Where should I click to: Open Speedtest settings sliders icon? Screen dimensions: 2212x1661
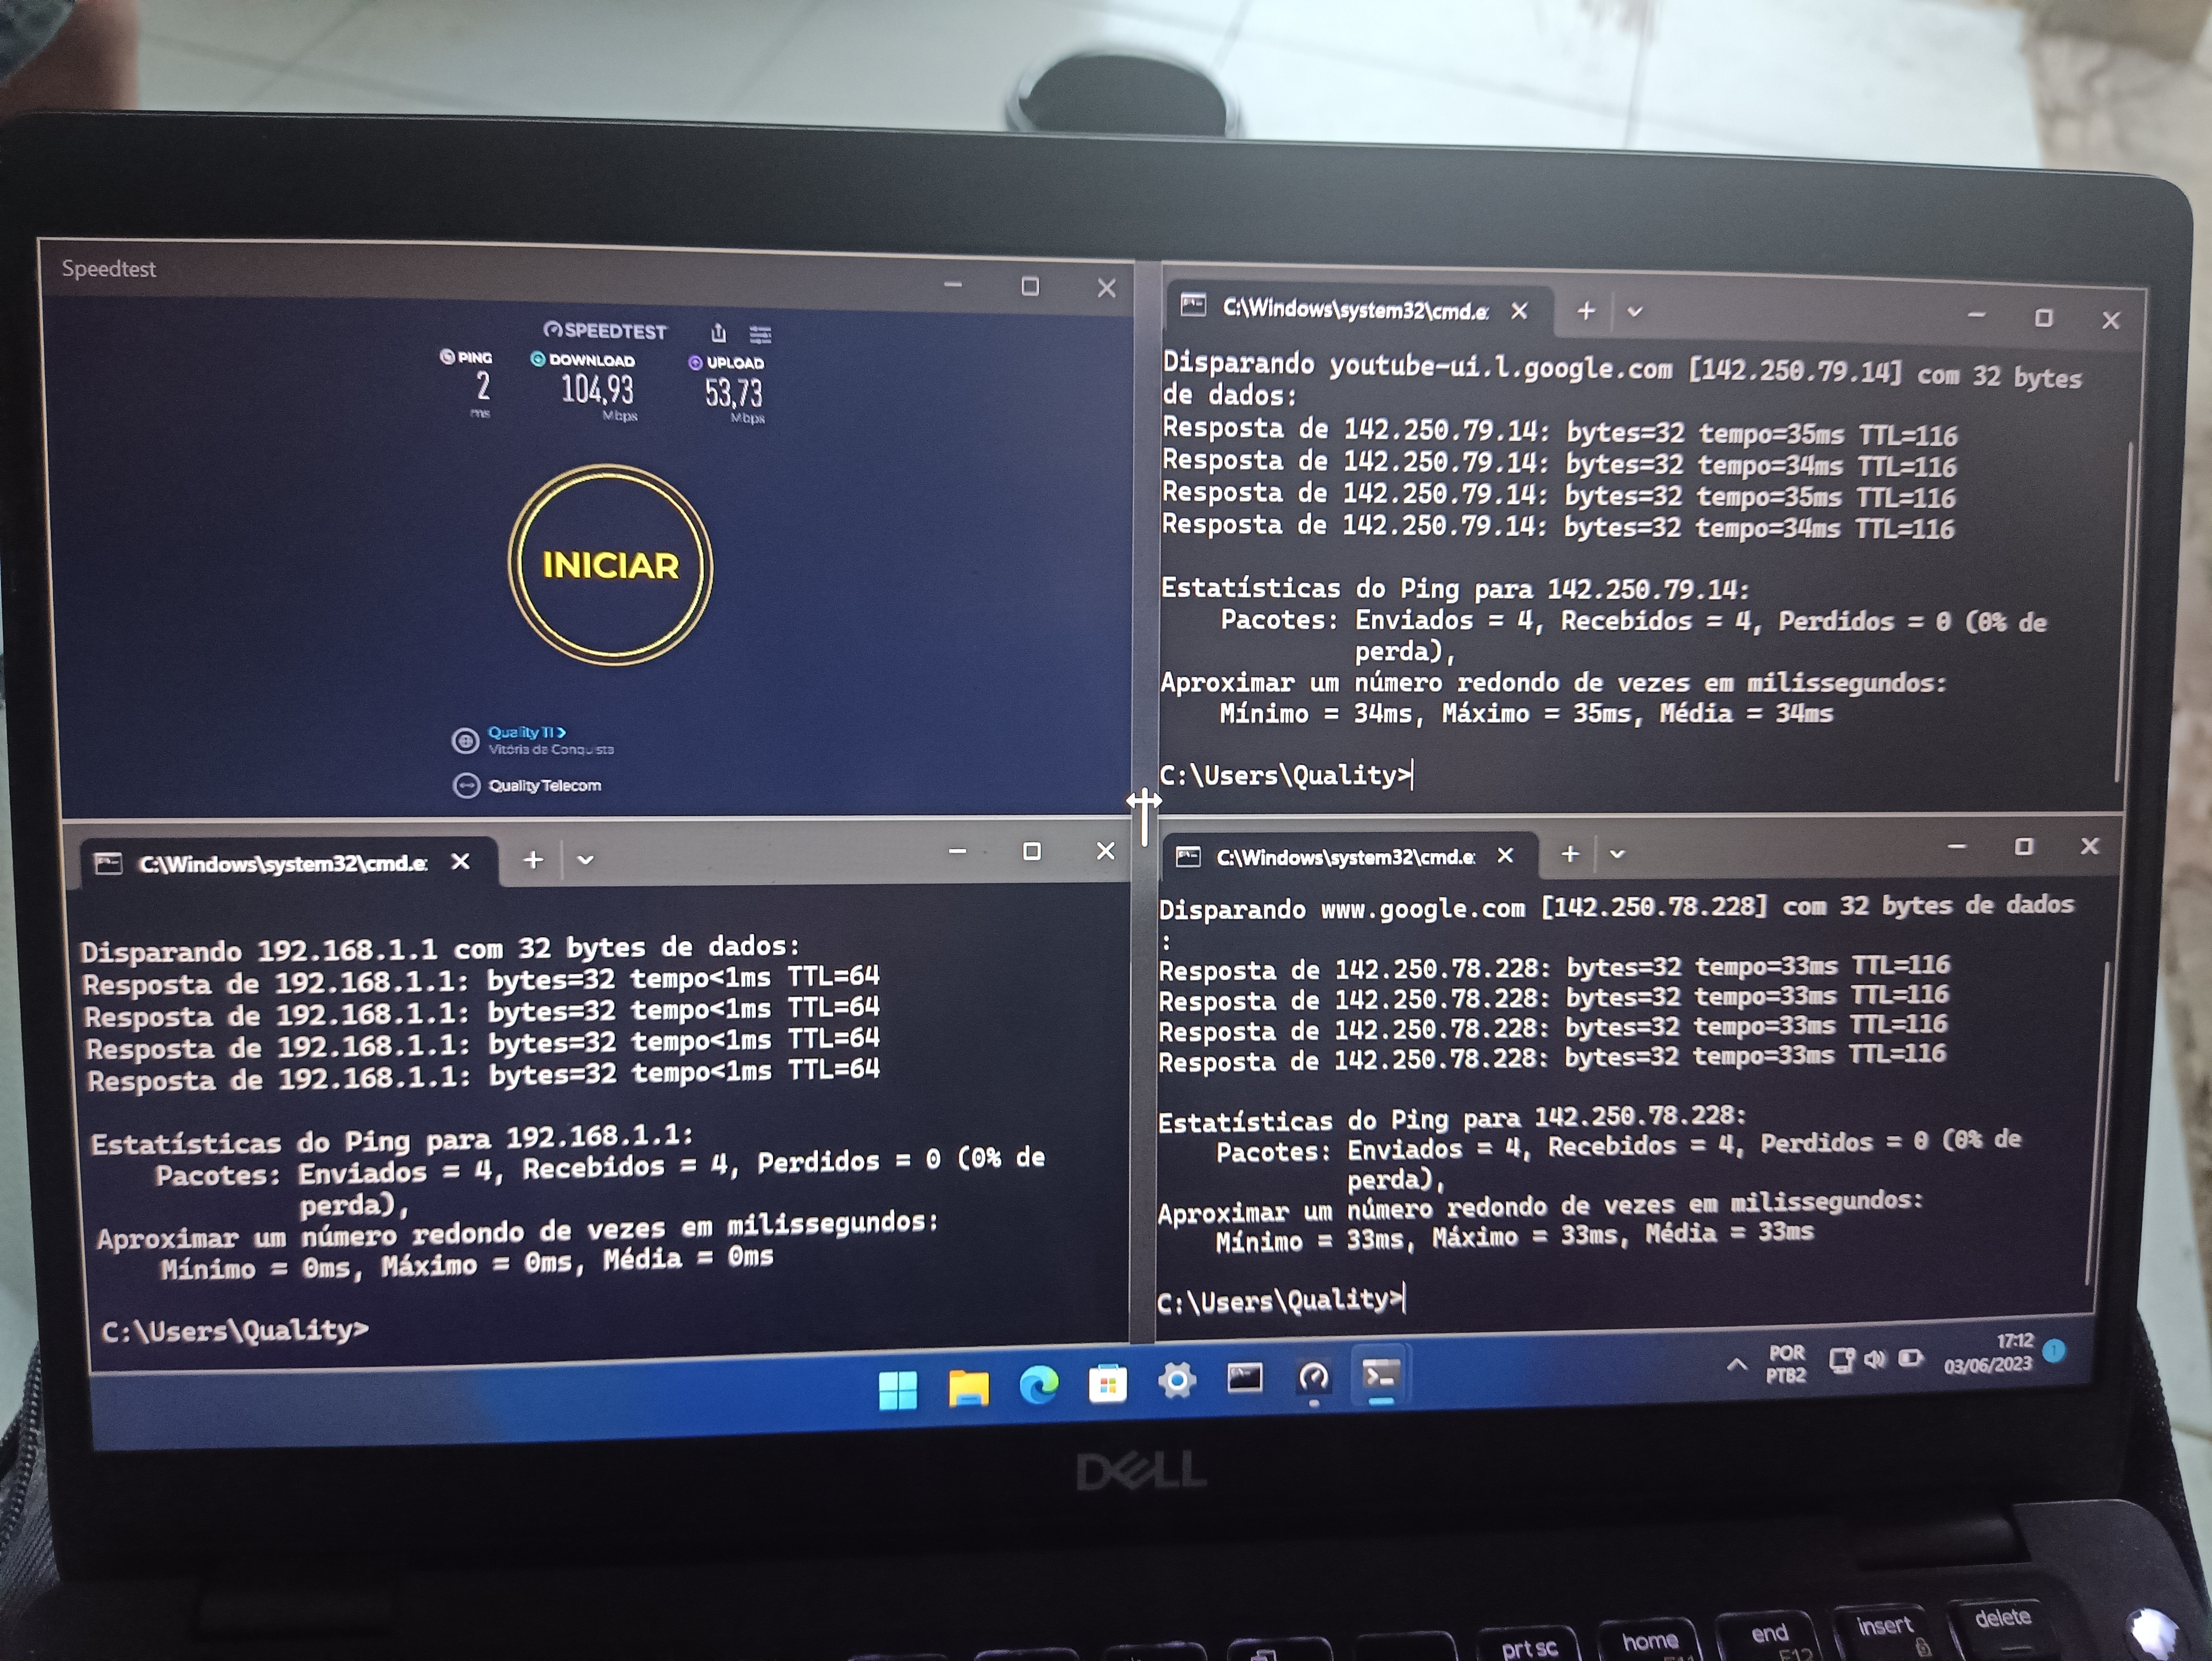760,334
